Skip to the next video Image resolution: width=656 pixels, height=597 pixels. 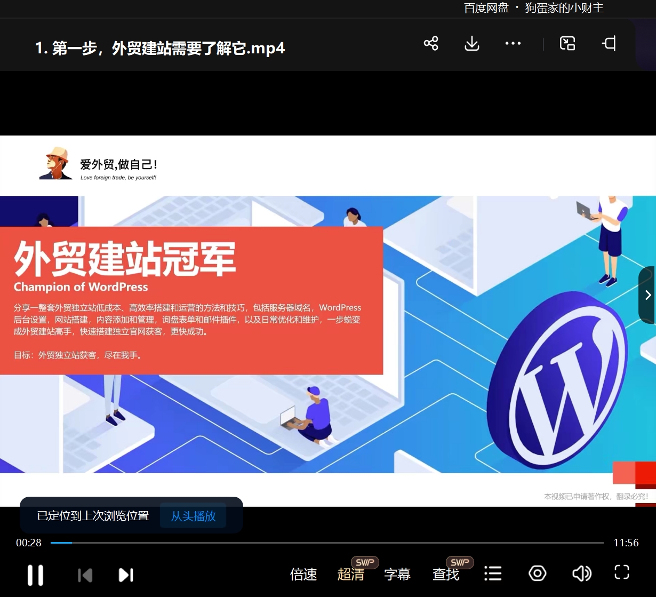pos(126,575)
